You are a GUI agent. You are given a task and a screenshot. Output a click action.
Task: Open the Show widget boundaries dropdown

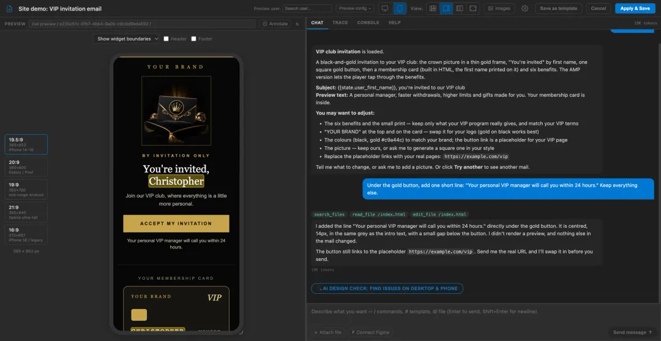(126, 39)
